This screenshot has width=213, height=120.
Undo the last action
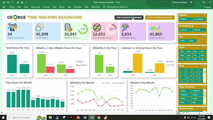(8, 2)
